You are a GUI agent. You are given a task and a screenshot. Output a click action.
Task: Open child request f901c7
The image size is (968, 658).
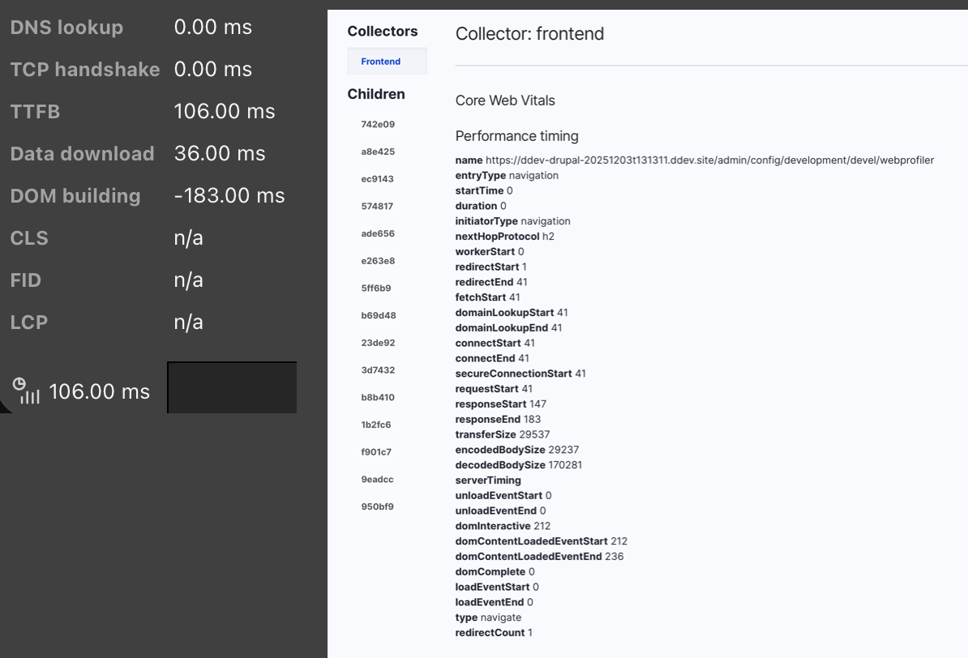[x=376, y=452]
